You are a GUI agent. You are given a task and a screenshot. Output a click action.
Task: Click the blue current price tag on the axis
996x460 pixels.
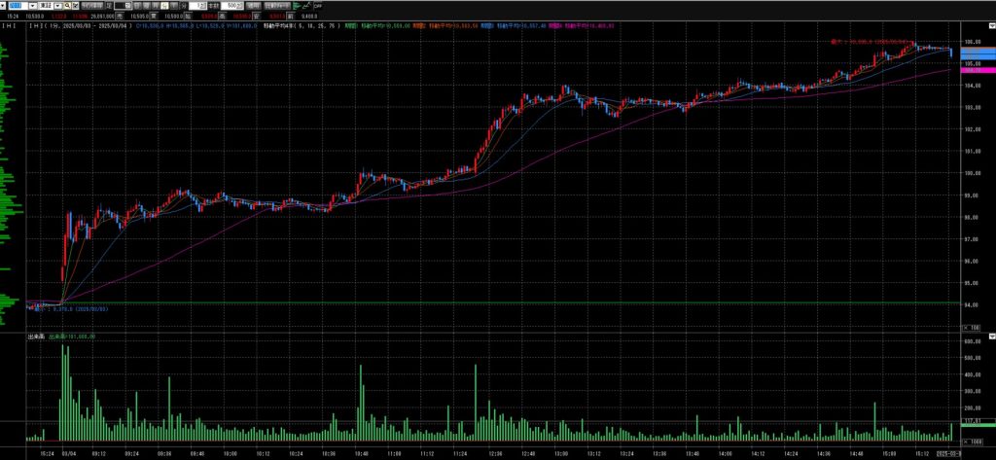coord(976,53)
